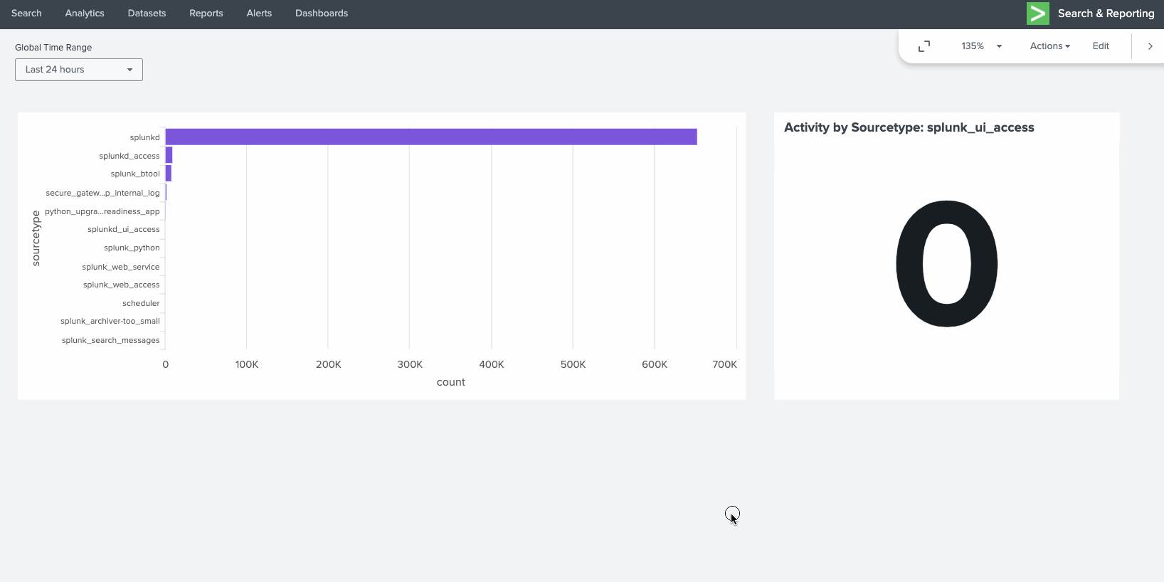Open the 135% zoom level dropdown
Viewport: 1164px width, 582px height.
[x=981, y=46]
